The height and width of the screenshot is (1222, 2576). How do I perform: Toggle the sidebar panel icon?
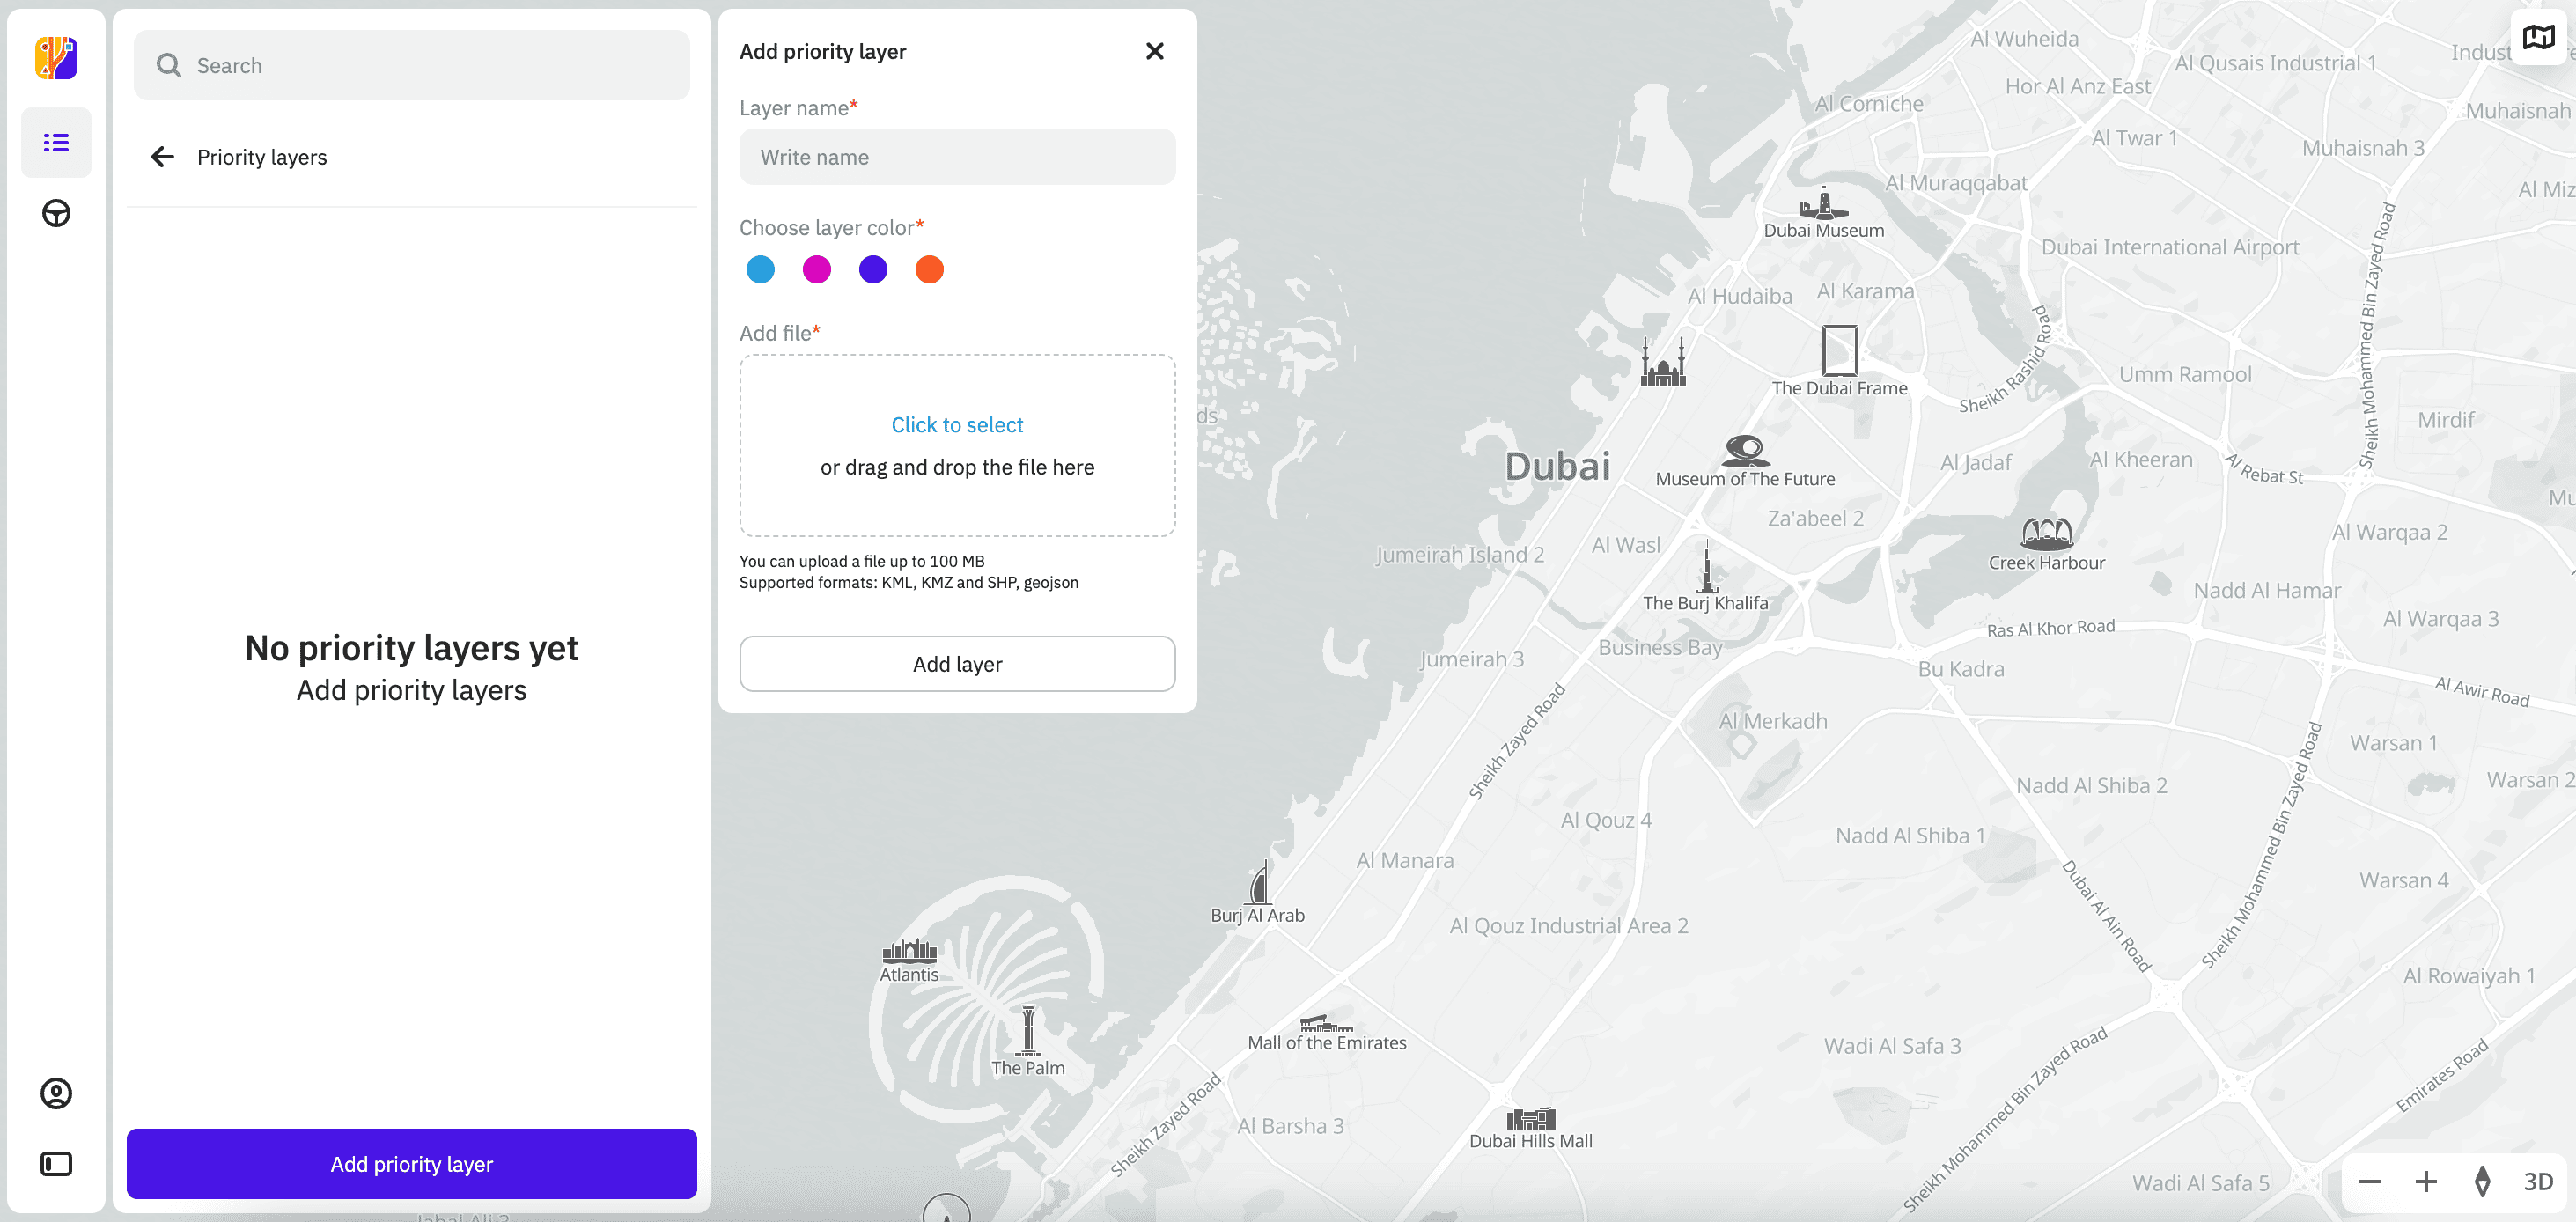coord(56,1163)
